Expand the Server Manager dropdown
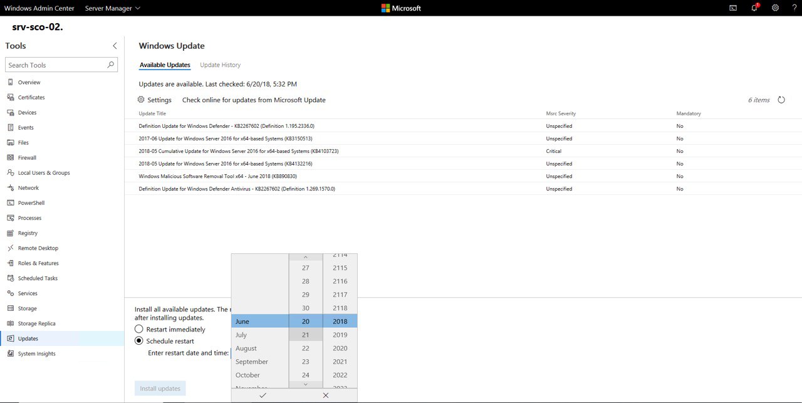Image resolution: width=802 pixels, height=403 pixels. [113, 8]
